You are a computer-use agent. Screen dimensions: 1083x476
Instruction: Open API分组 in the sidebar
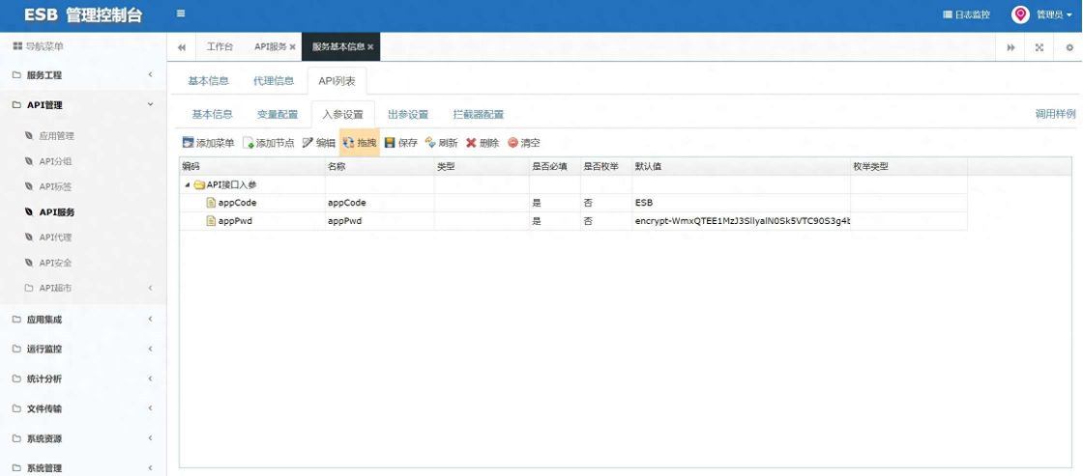click(x=55, y=161)
